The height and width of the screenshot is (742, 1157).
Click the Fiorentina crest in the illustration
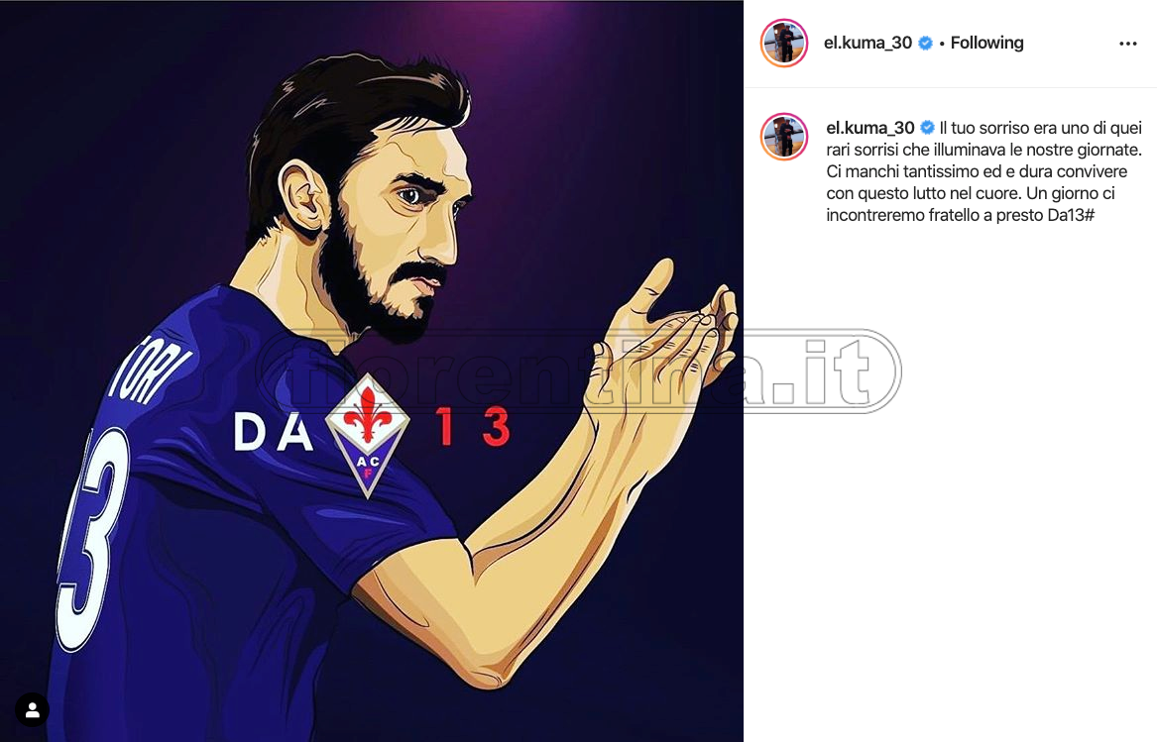(x=368, y=435)
